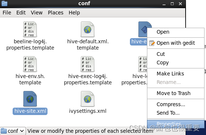Select the ivysettings.xml file icon
This screenshot has height=135, width=206.
coord(88,99)
